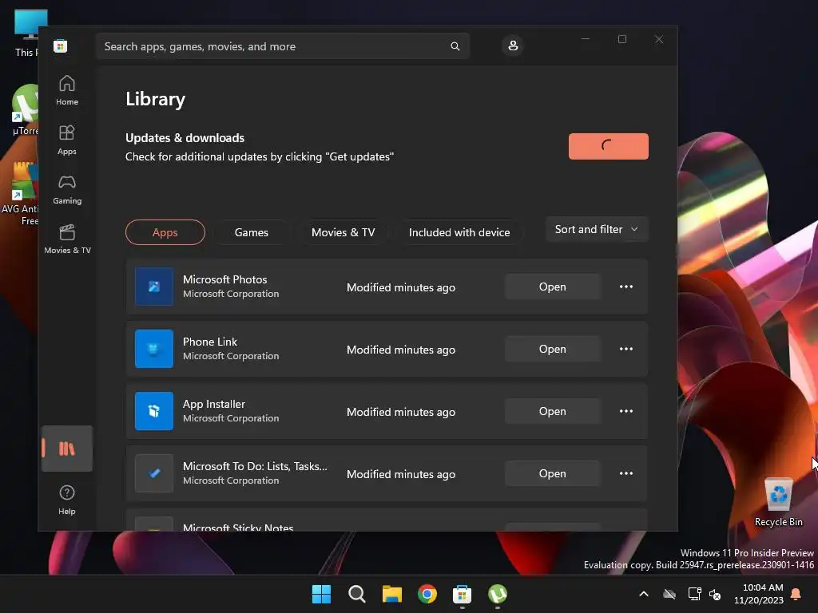Open uTorrent from taskbar
This screenshot has width=818, height=613.
(498, 594)
